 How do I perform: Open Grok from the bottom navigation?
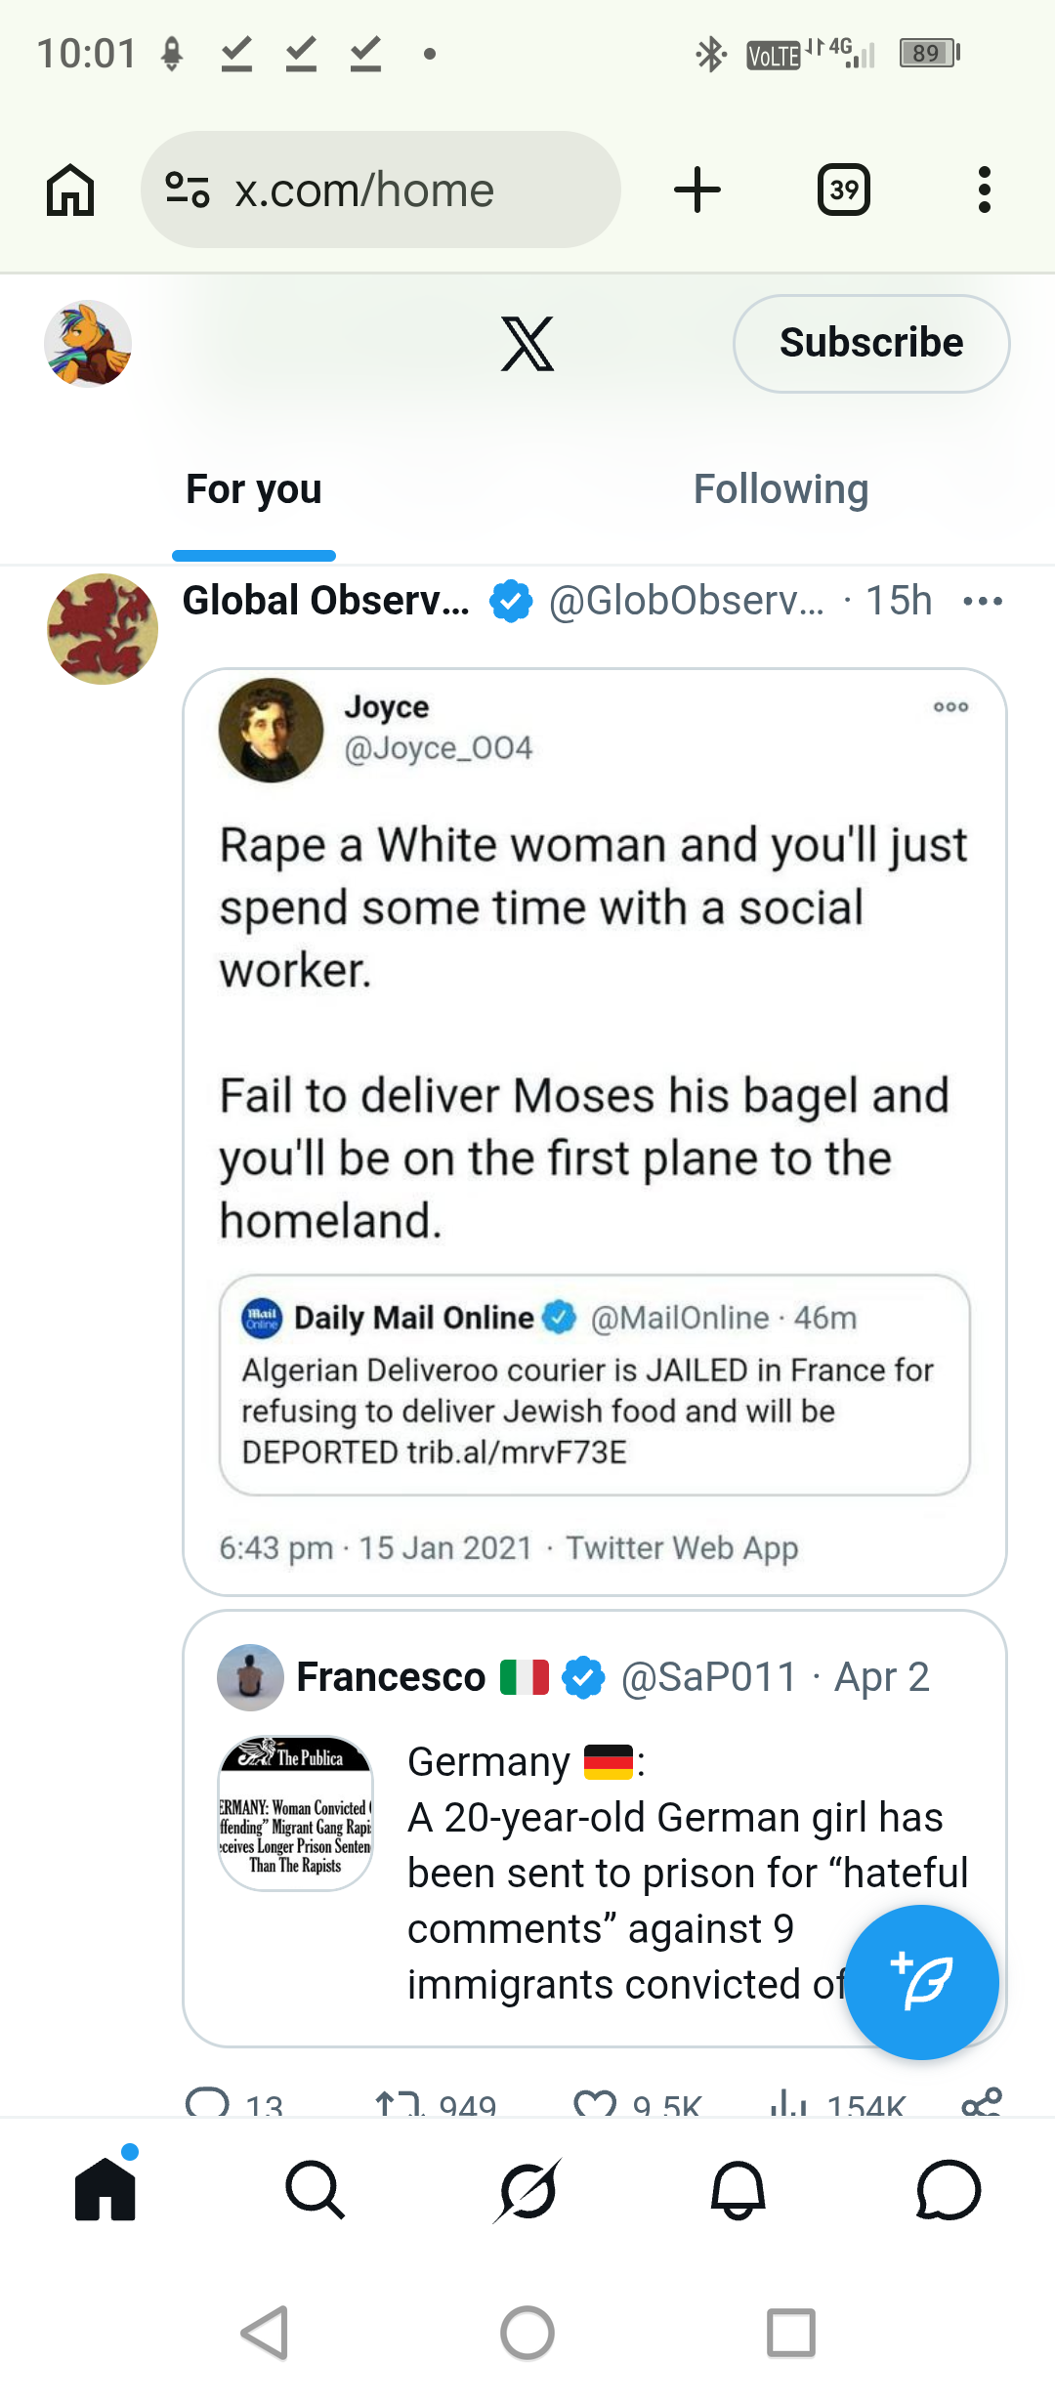[527, 2190]
